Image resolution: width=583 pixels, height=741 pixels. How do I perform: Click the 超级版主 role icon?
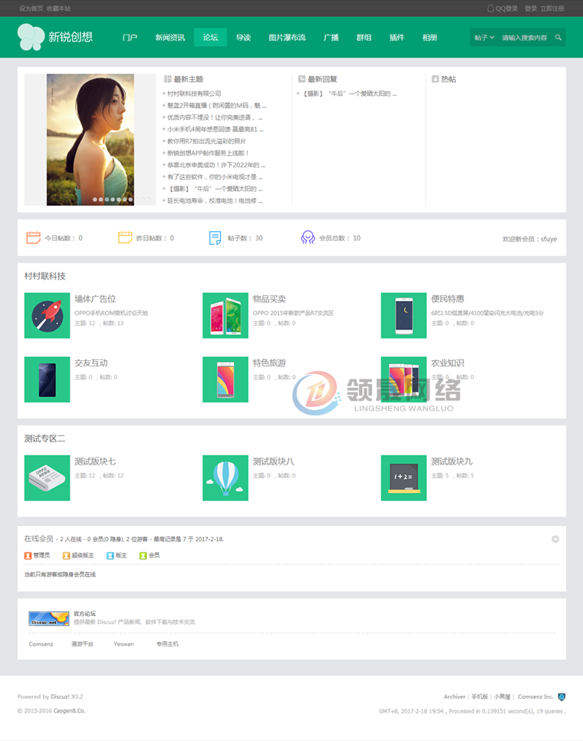pyautogui.click(x=66, y=556)
